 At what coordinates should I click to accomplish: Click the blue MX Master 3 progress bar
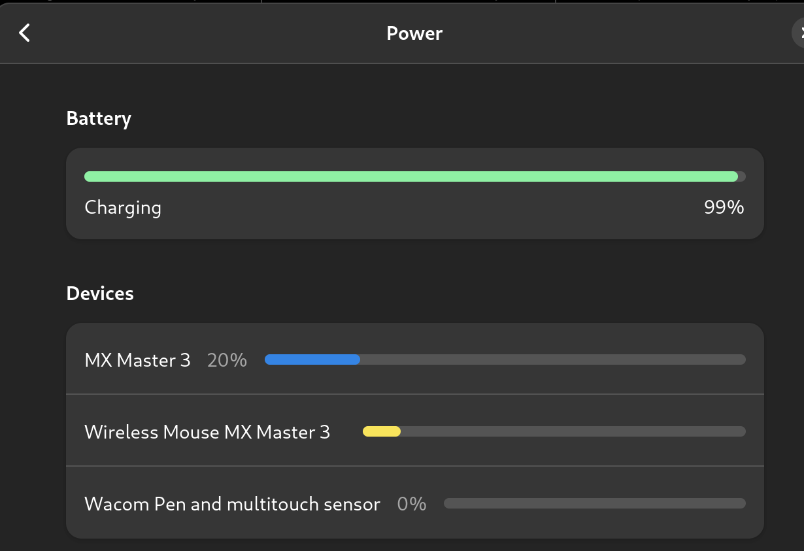312,359
